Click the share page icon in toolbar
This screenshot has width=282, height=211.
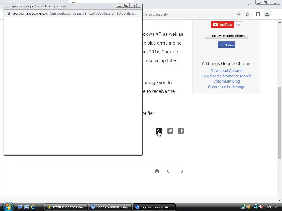point(238,14)
